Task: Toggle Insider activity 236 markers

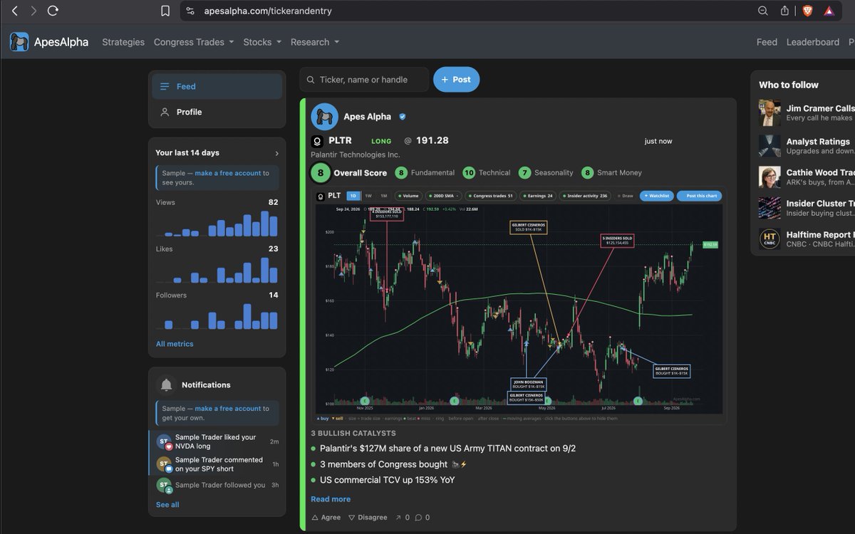Action: coord(586,196)
